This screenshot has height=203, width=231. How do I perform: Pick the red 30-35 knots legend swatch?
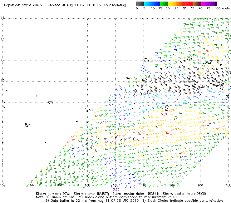point(189,4)
